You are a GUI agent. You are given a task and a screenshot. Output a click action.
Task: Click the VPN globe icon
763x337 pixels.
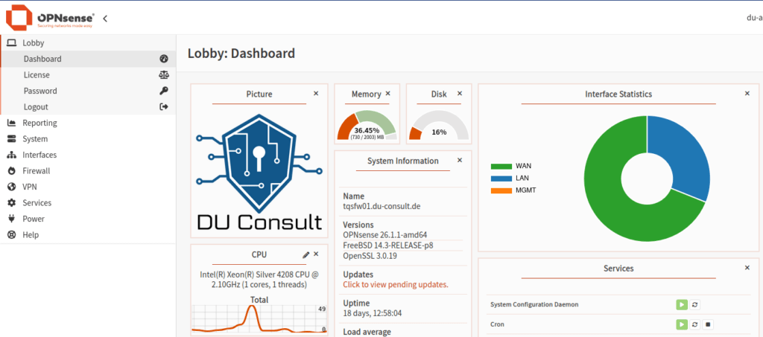tap(12, 187)
